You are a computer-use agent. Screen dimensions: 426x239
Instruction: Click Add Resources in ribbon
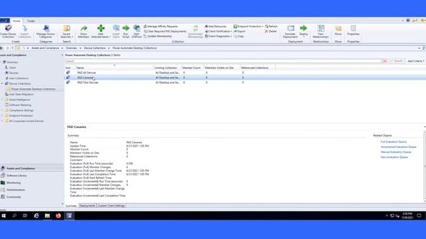click(216, 27)
